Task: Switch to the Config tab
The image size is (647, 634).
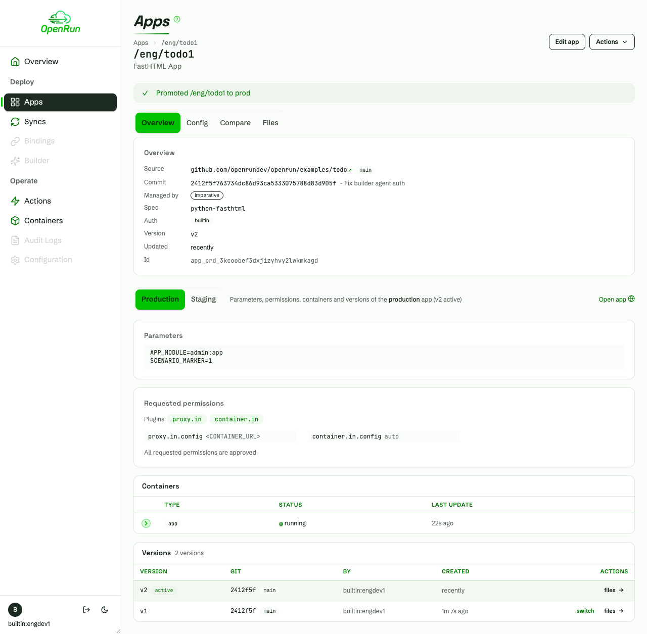Action: tap(197, 123)
